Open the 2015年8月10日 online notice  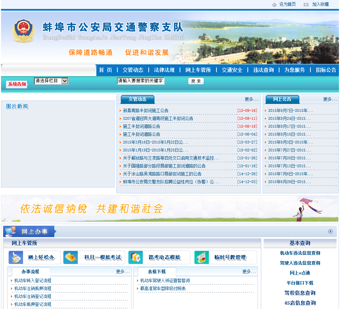(289, 135)
